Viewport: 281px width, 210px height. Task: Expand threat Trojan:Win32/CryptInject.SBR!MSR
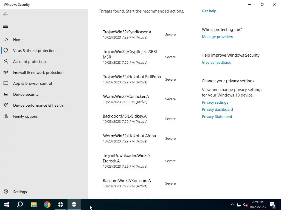pyautogui.click(x=139, y=57)
